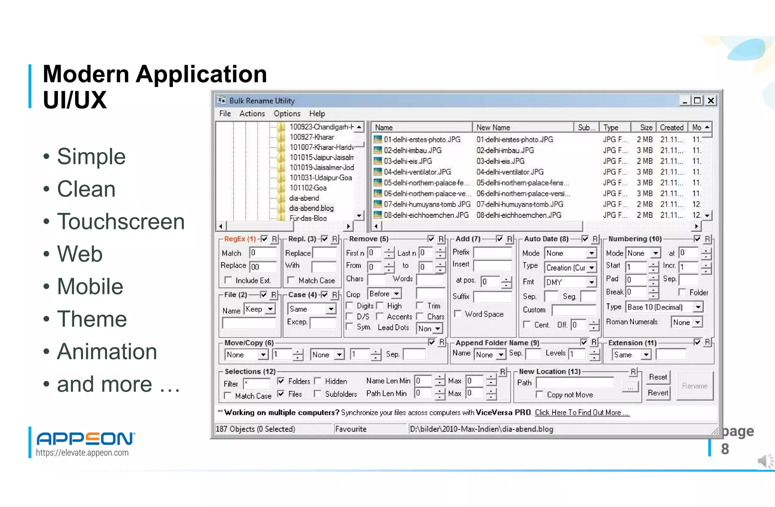Enable the Copy not Move checkbox
This screenshot has height=507, width=775.
pos(540,395)
